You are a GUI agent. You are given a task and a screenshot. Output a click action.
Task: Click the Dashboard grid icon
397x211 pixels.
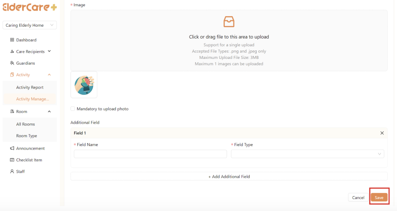12,40
